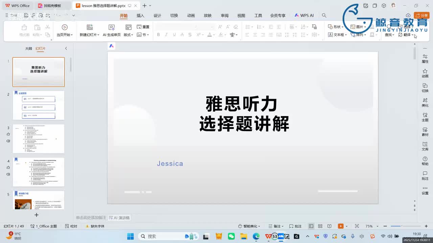
Task: Open Materials (素材) side panel
Action: coord(425,132)
